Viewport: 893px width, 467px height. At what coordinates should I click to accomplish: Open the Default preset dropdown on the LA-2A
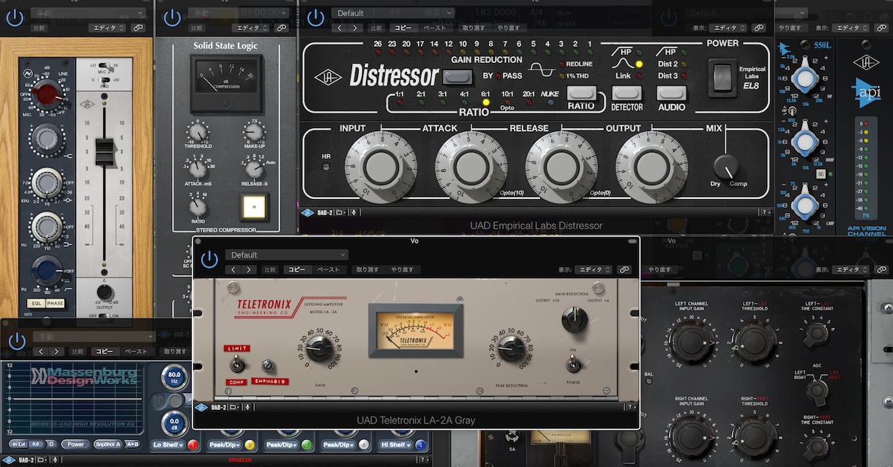(287, 255)
